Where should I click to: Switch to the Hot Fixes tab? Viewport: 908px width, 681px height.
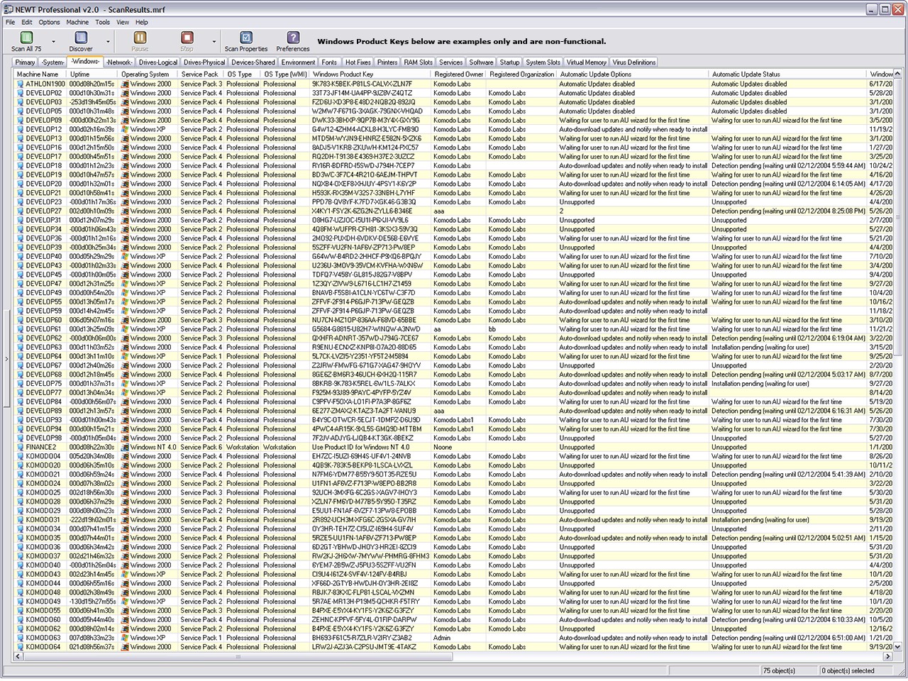[x=358, y=62]
